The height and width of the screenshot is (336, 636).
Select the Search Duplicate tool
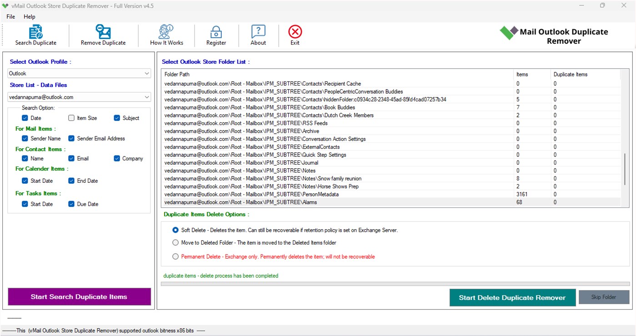(x=36, y=35)
